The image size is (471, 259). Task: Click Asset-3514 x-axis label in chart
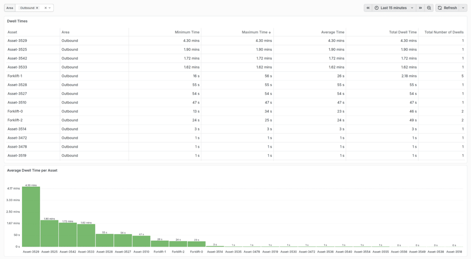click(x=215, y=252)
